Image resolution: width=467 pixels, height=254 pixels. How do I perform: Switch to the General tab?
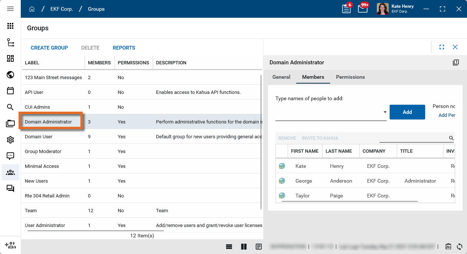pyautogui.click(x=281, y=77)
